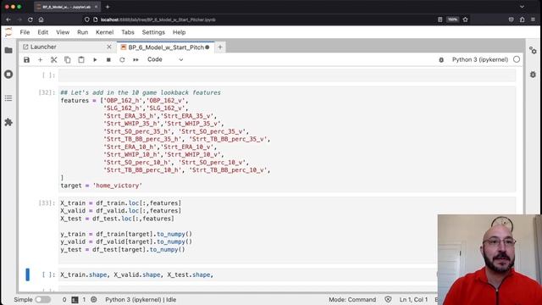Open the Edit menu

(x=43, y=32)
